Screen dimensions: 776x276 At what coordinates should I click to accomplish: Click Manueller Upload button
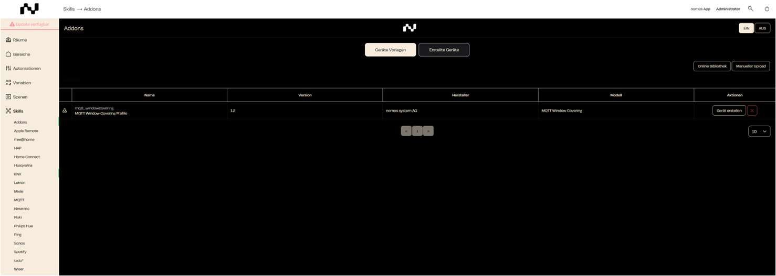point(750,66)
